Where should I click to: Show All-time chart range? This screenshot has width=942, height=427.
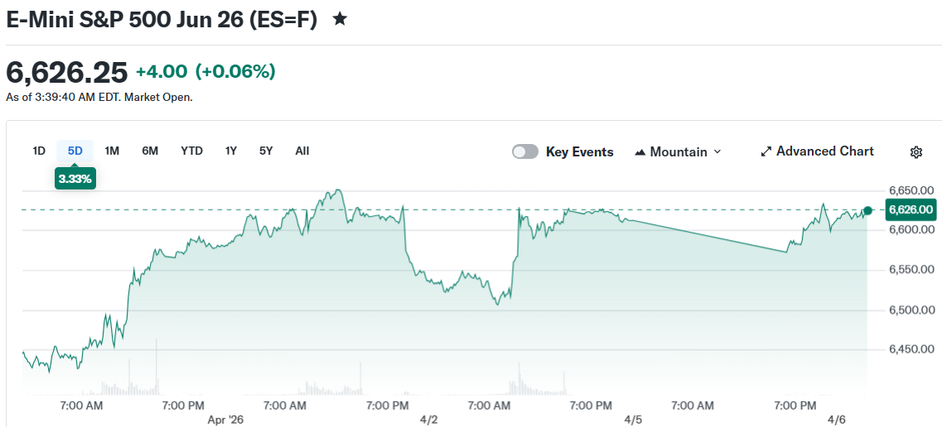pyautogui.click(x=302, y=151)
